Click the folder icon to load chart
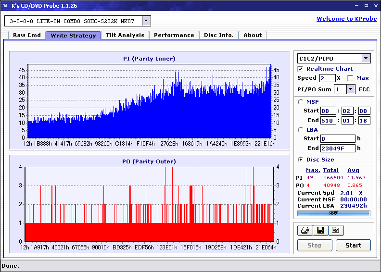The height and width of the screenshot is (272, 381). coord(336,231)
